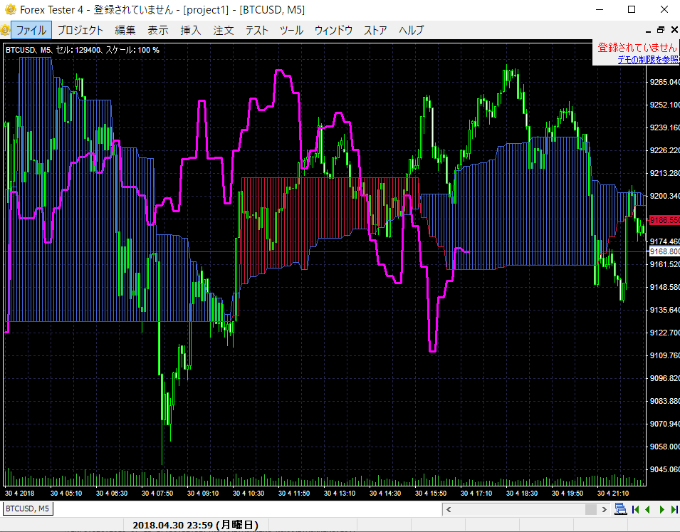Click the app icon in title bar
This screenshot has width=680, height=532.
10,9
